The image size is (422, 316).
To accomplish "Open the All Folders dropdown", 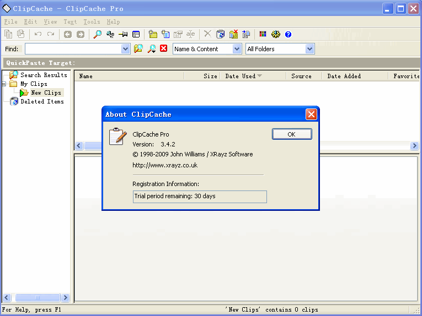I will [310, 49].
